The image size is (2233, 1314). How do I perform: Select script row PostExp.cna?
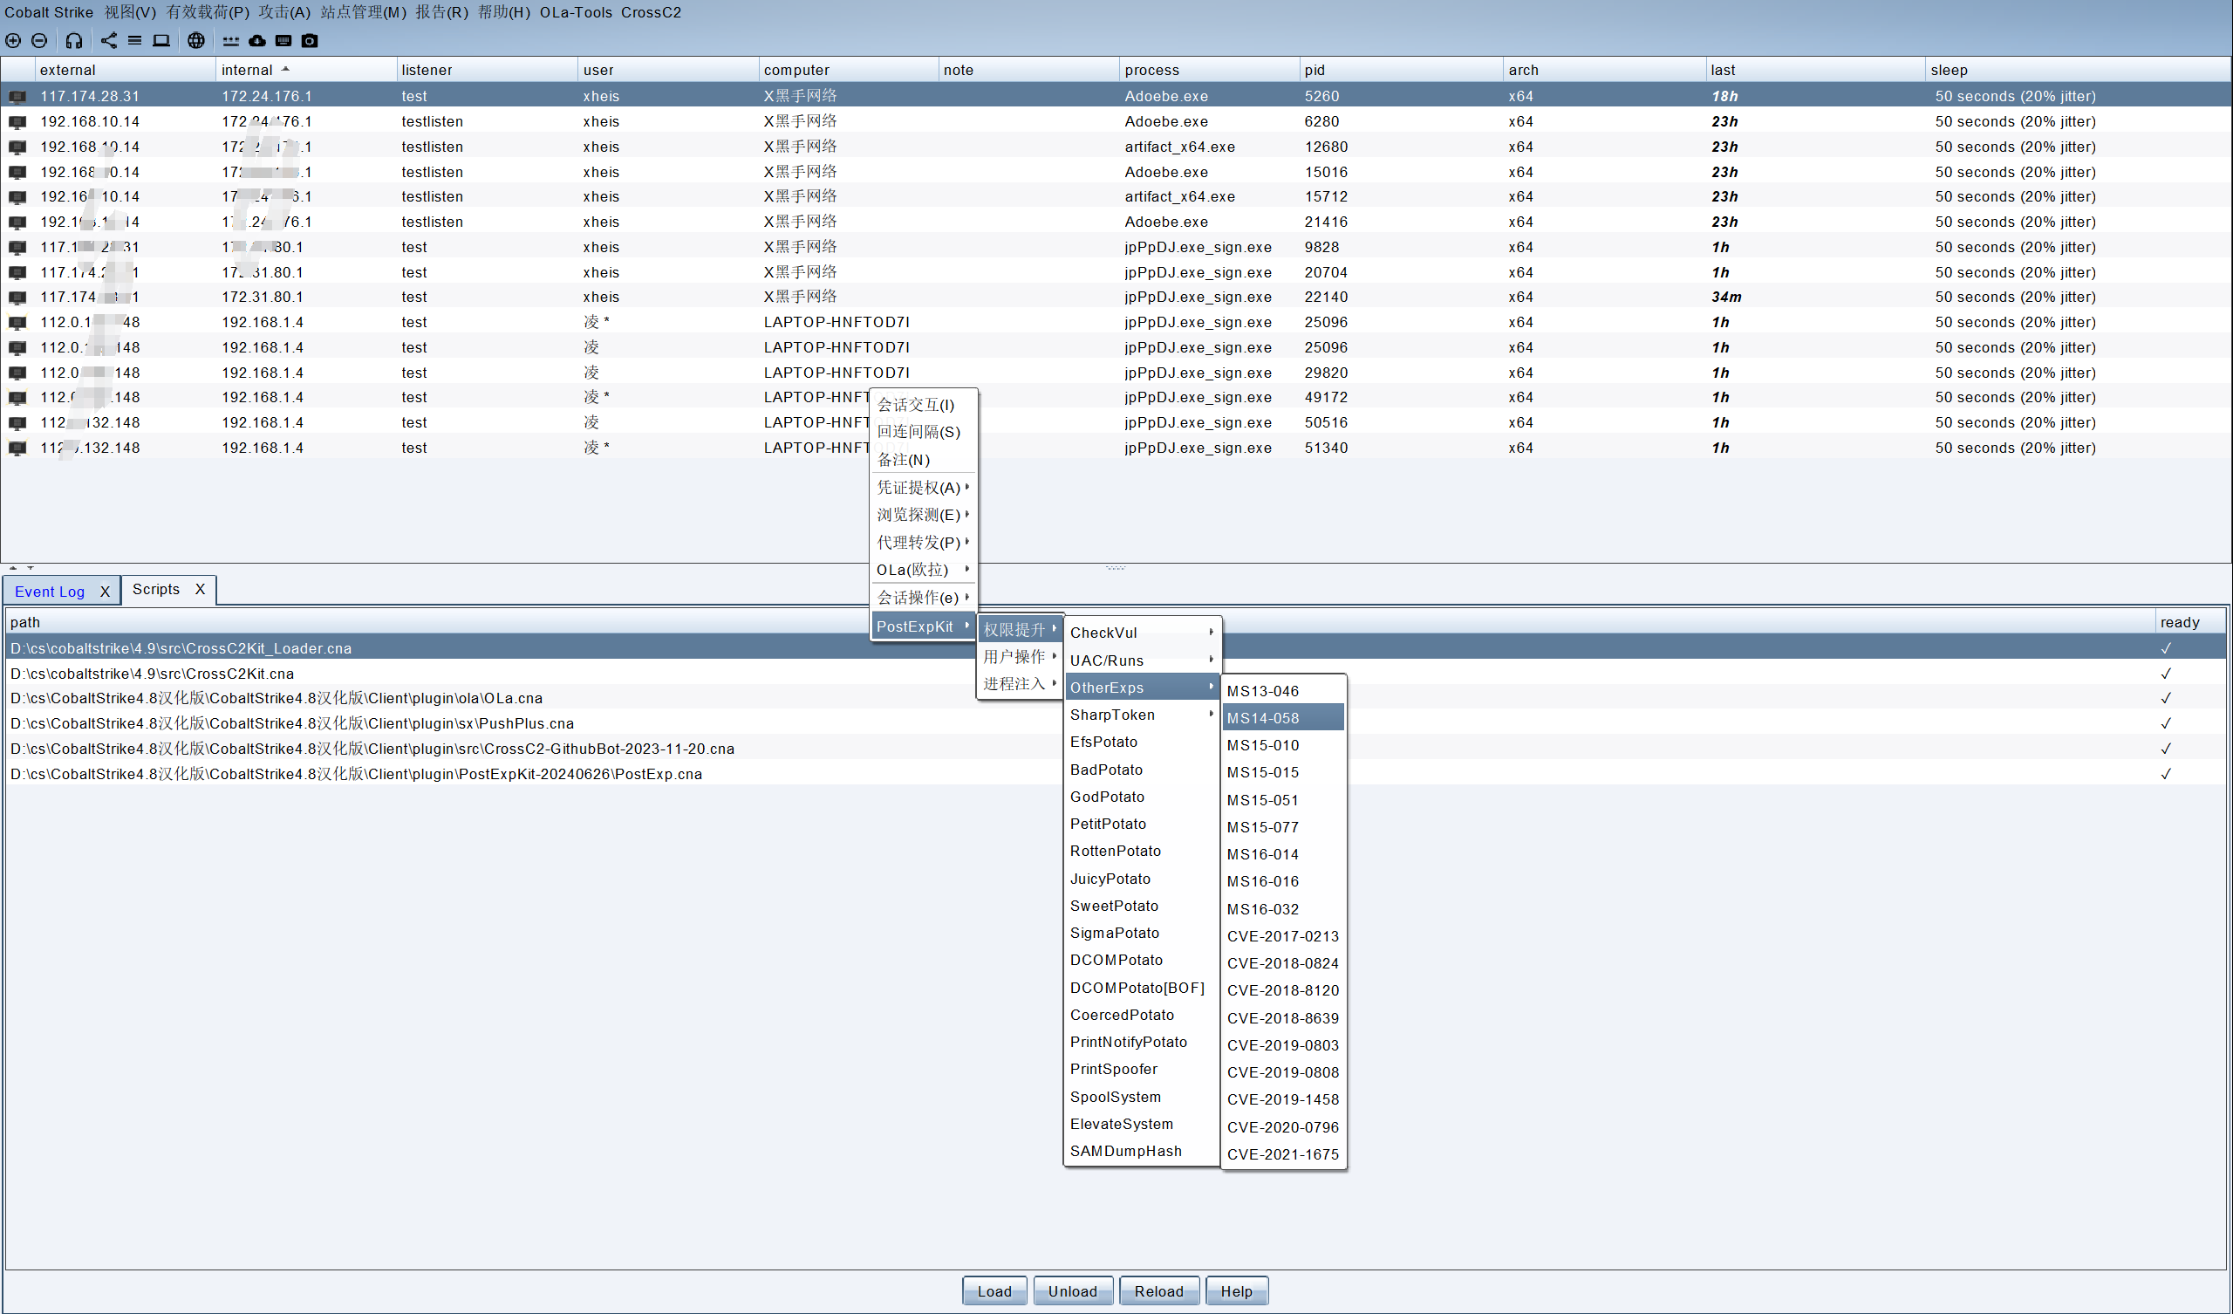coord(1115,775)
